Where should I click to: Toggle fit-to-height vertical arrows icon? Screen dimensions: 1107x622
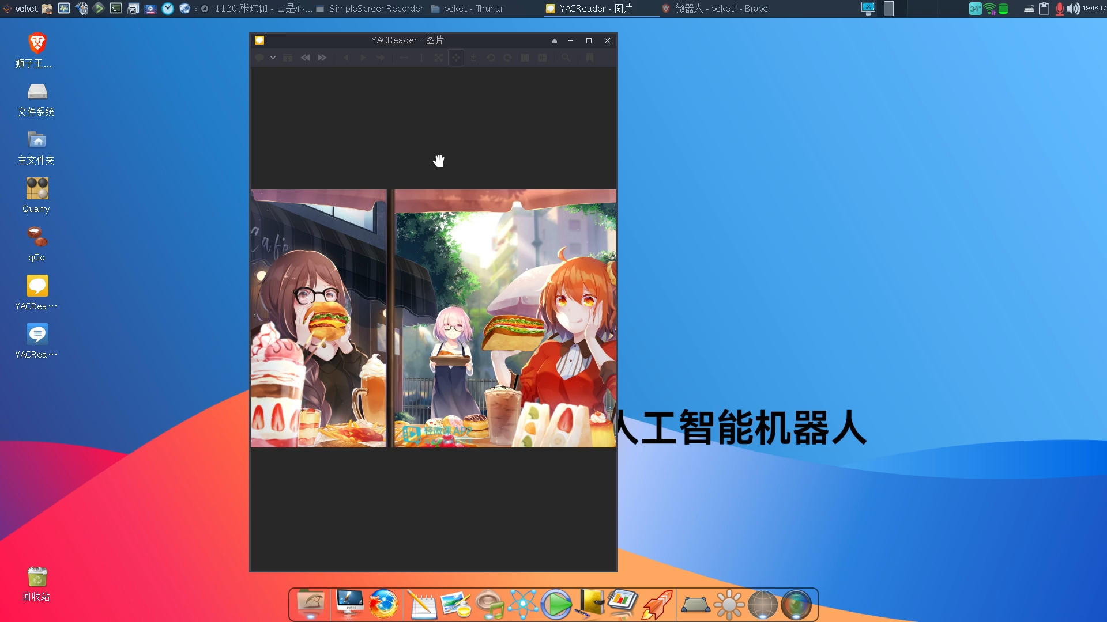421,58
